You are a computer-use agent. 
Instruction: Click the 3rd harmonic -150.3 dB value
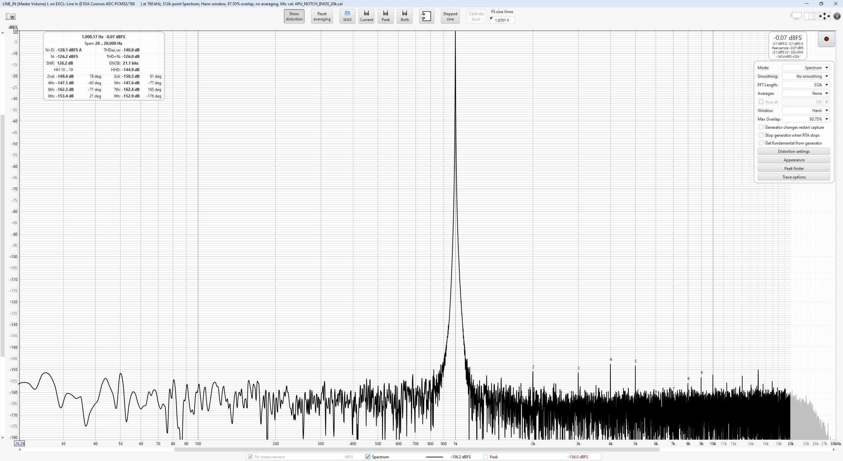[131, 76]
